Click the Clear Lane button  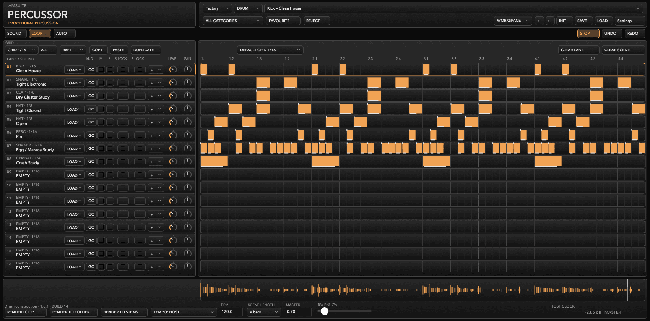(x=579, y=50)
